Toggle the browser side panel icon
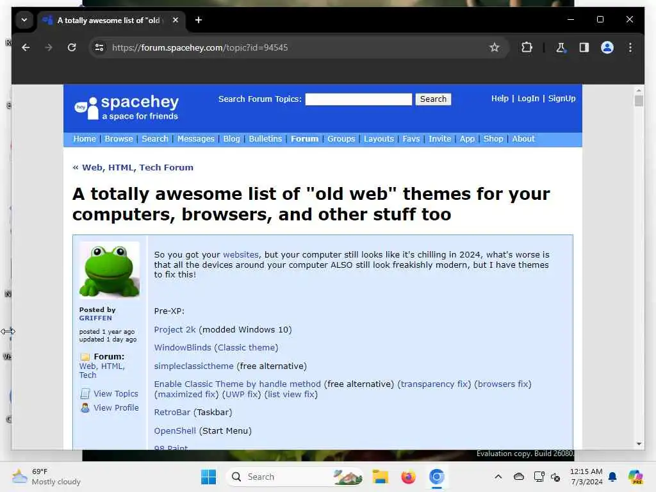656x492 pixels. click(584, 47)
